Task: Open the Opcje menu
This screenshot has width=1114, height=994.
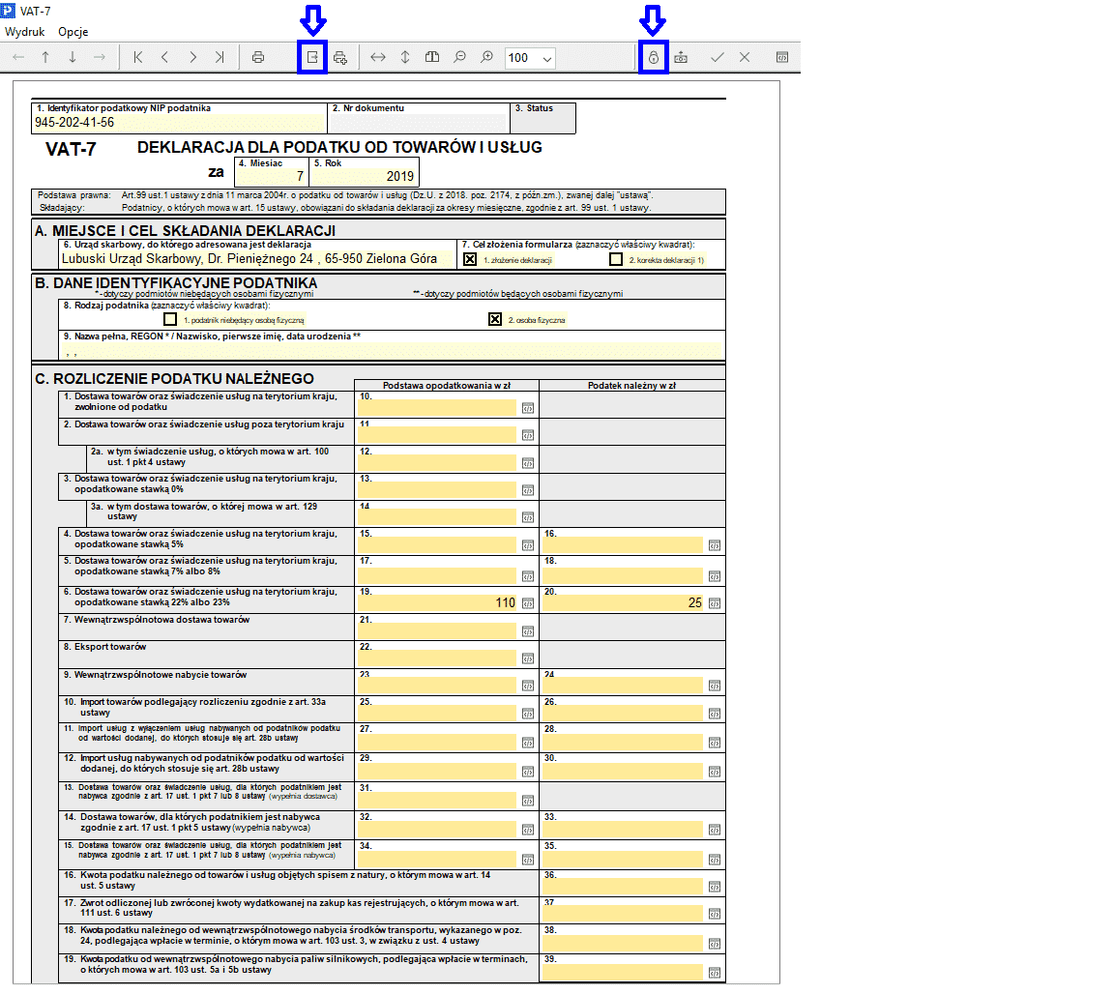Action: (x=73, y=31)
